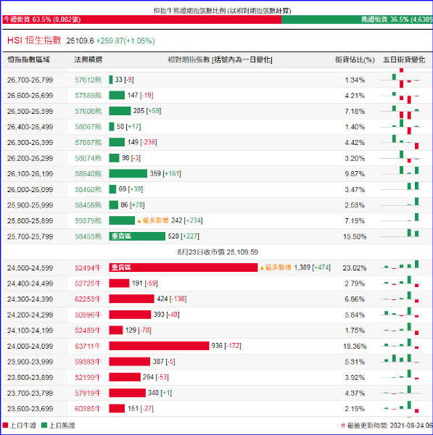View the five-day chart for 24,100-24,199

401,329
